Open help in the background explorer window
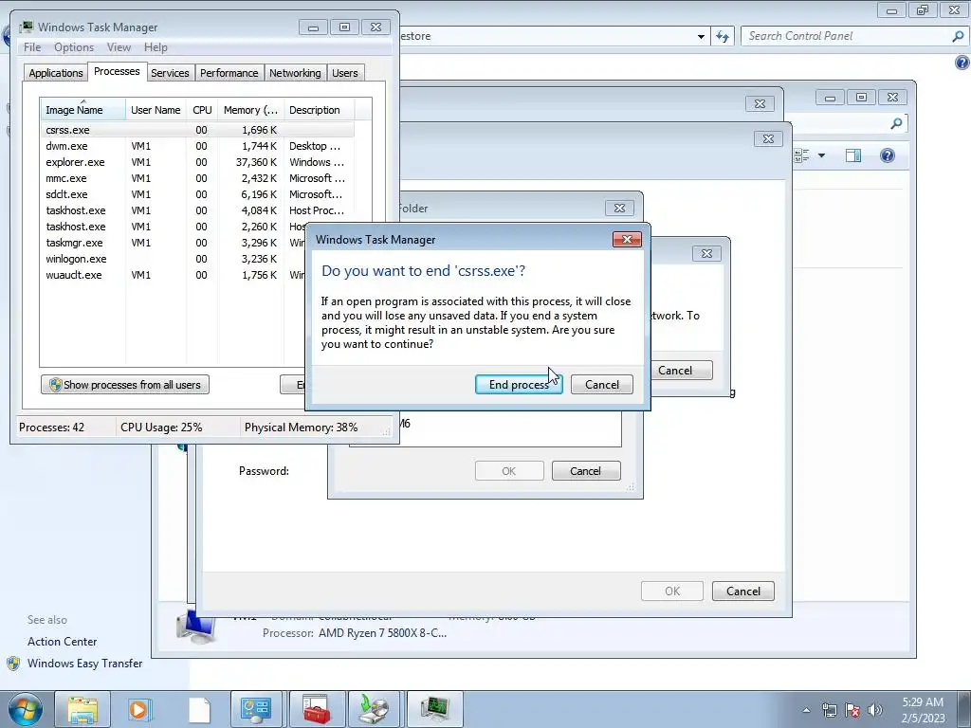Image resolution: width=971 pixels, height=728 pixels. (x=888, y=155)
